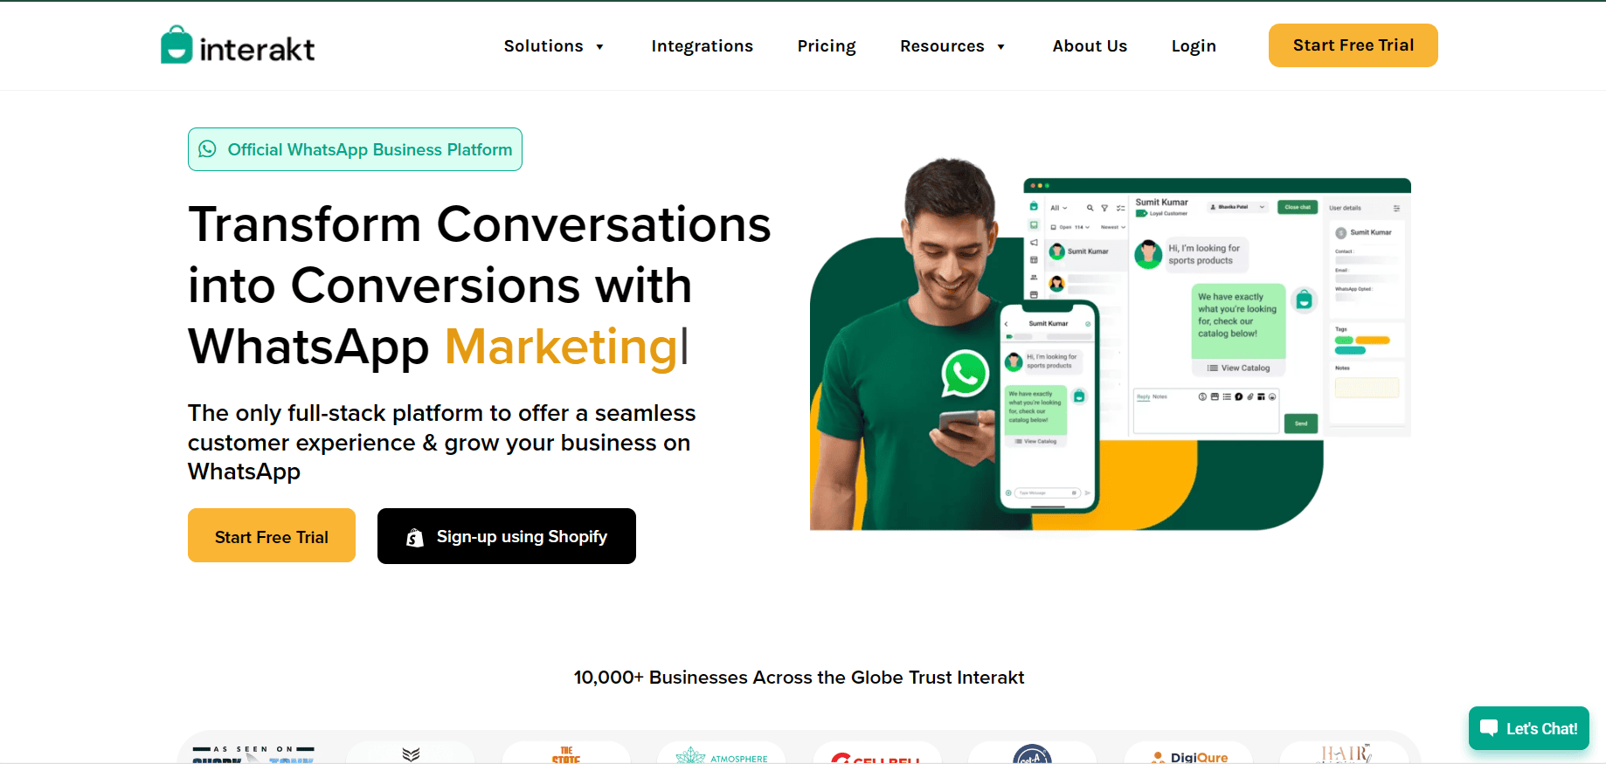This screenshot has height=764, width=1606.
Task: Click the dashboard preview screenshot image
Action: tap(1217, 308)
